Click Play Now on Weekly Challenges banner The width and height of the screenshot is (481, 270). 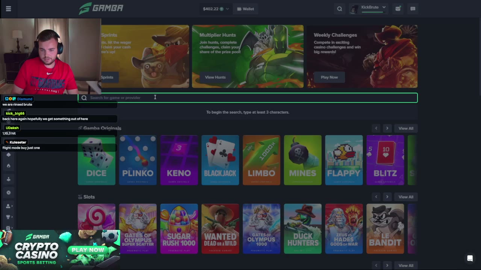point(329,77)
